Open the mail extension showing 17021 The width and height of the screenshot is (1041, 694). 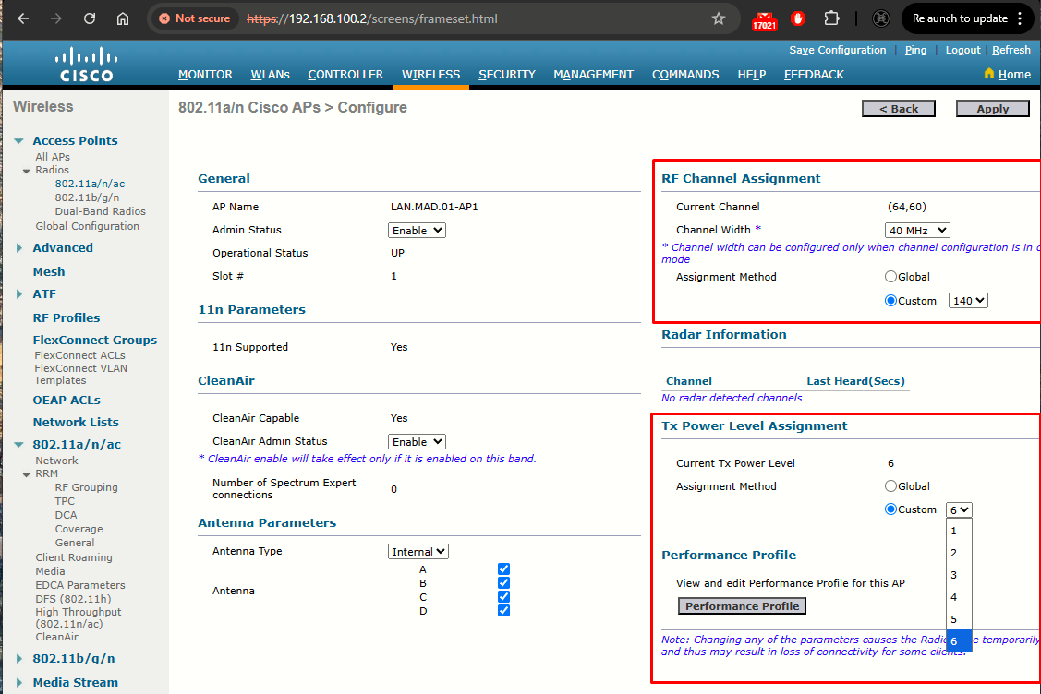(764, 20)
